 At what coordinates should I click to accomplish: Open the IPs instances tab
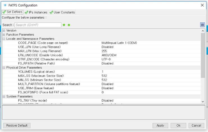click(x=36, y=12)
